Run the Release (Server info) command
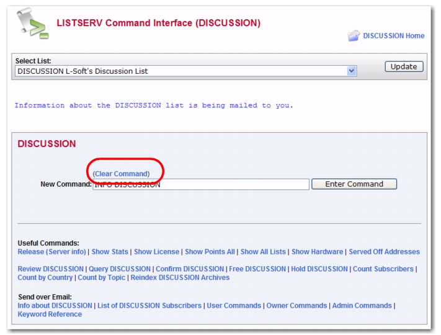The image size is (441, 335). (x=52, y=252)
